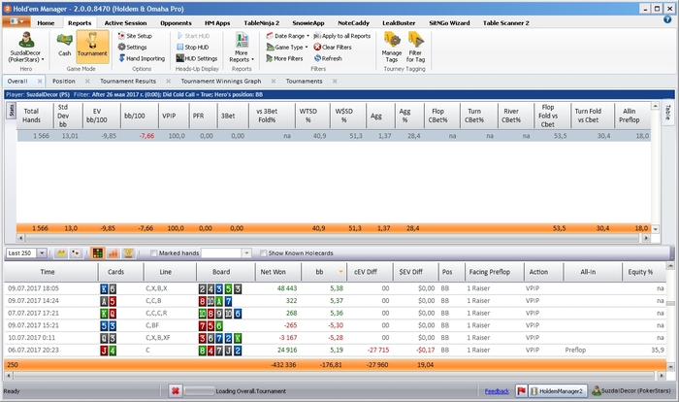This screenshot has width=679, height=402.
Task: Select Tournament game mode
Action: pos(92,45)
